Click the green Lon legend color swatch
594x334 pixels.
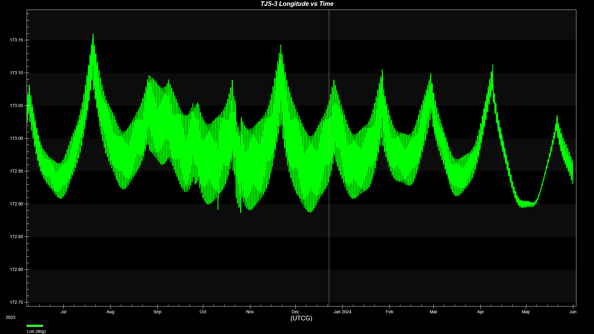(35, 326)
